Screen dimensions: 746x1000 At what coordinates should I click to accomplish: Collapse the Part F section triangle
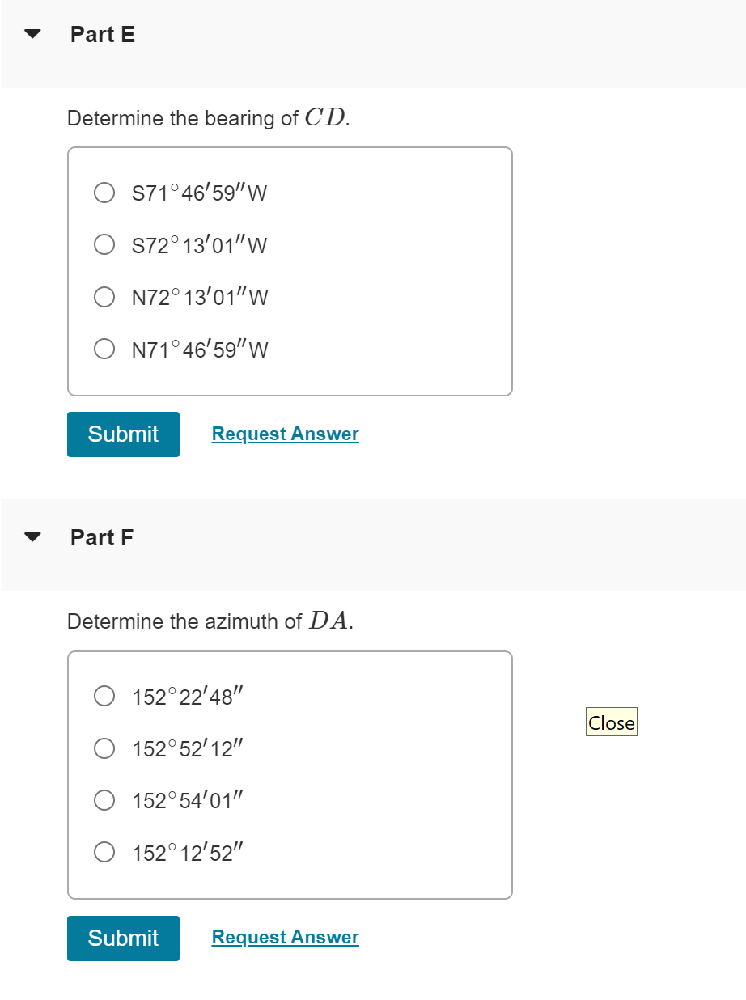(x=31, y=536)
